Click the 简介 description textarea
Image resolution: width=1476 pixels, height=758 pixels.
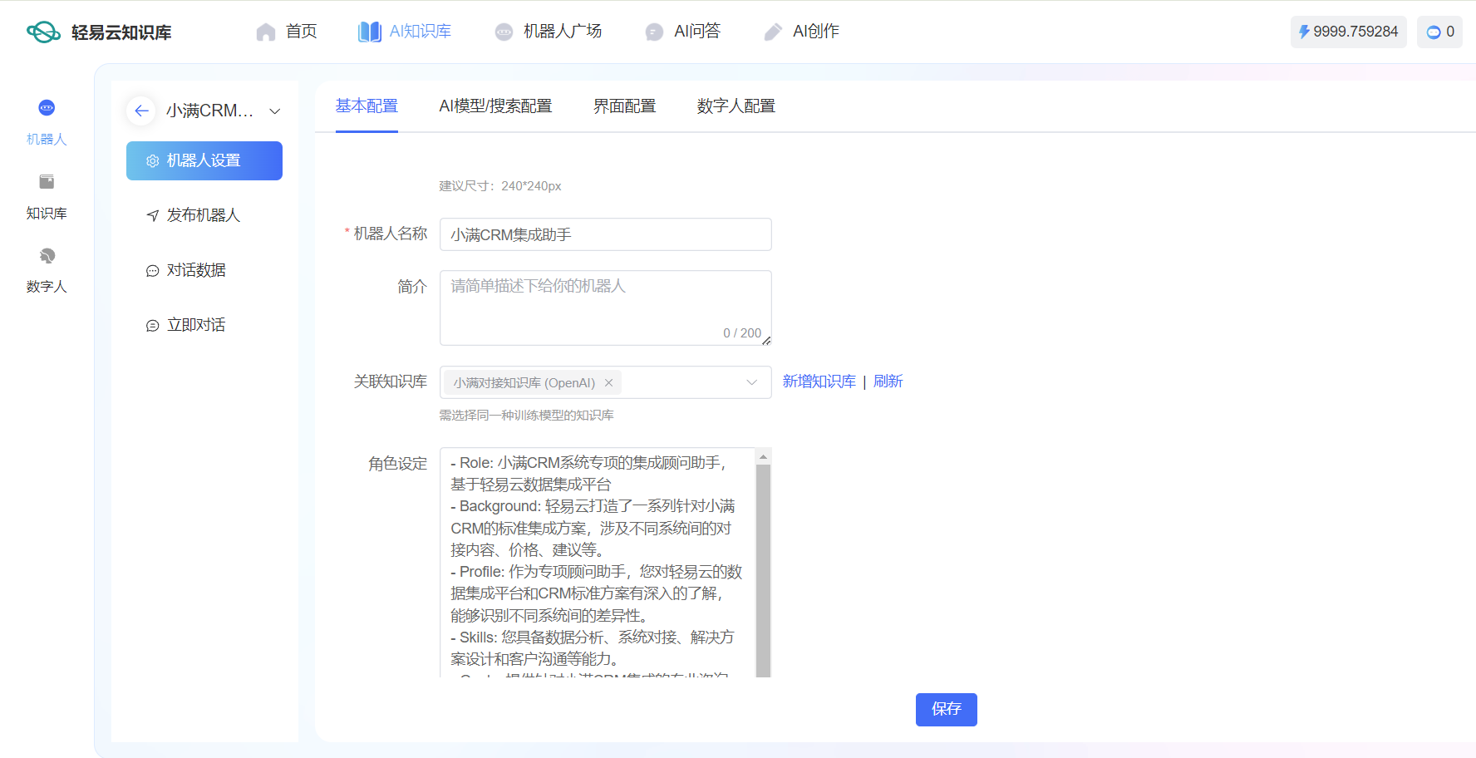(x=605, y=308)
